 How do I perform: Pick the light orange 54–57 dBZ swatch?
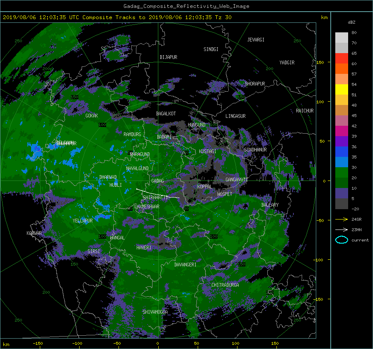pyautogui.click(x=342, y=79)
